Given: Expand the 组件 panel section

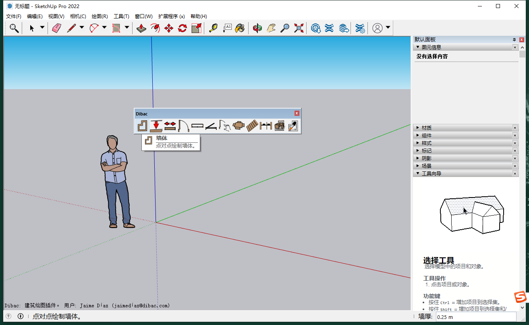Looking at the screenshot, I should 418,135.
